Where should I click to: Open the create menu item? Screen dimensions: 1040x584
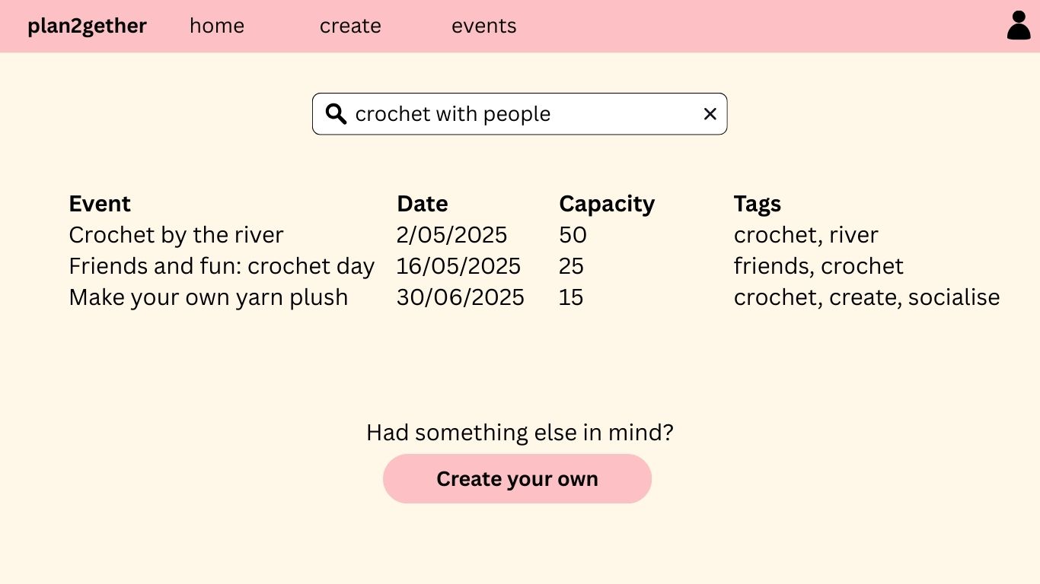350,26
